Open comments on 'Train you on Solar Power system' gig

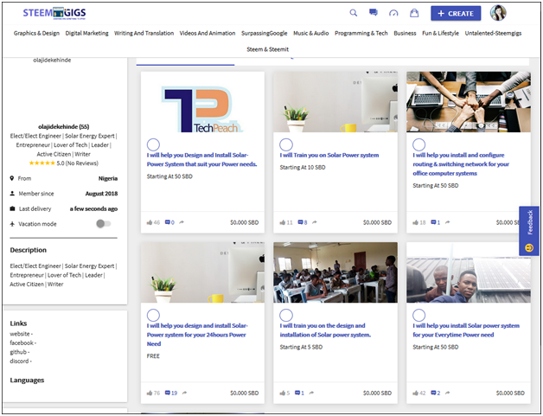click(303, 222)
